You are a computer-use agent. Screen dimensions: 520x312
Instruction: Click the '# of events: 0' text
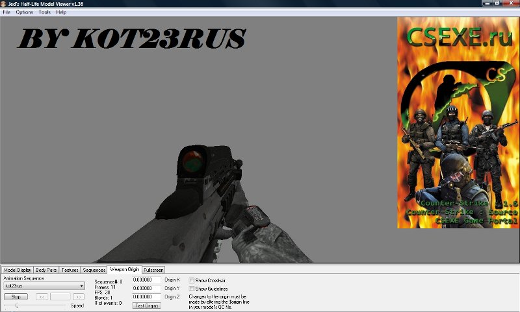(x=108, y=303)
